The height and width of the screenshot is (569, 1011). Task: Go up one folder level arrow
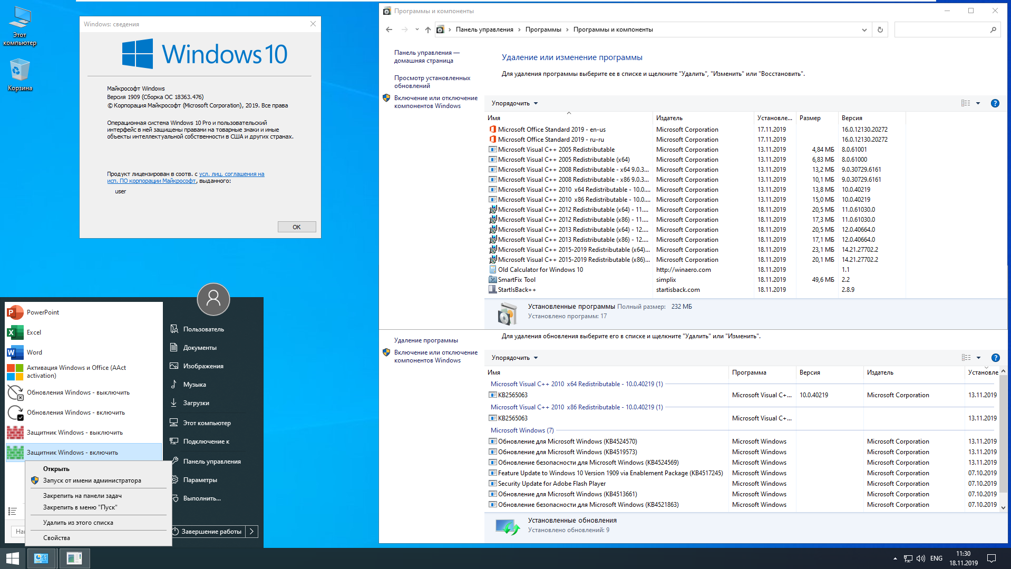427,30
